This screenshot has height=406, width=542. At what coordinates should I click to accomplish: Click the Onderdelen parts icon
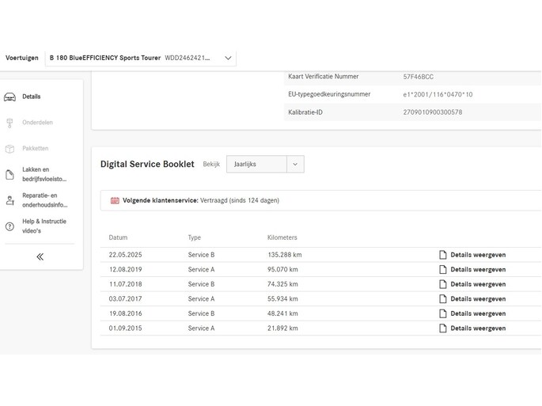pyautogui.click(x=9, y=123)
